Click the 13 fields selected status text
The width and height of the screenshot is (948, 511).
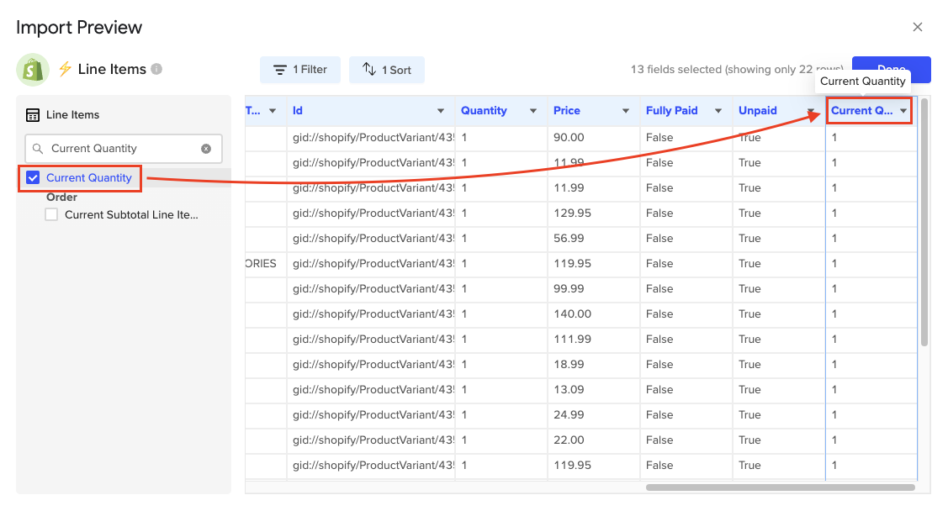pyautogui.click(x=736, y=70)
